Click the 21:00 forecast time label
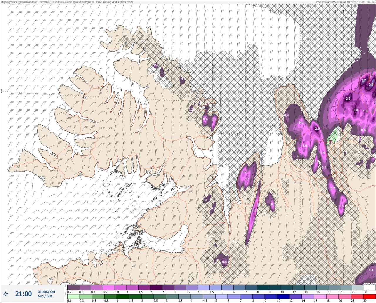Image resolution: width=376 pixels, height=303 pixels. (23, 294)
